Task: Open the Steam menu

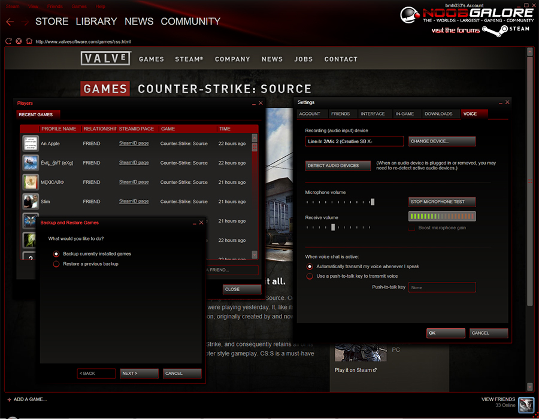Action: click(13, 6)
